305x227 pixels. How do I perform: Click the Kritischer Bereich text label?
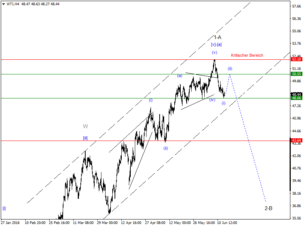(246, 55)
